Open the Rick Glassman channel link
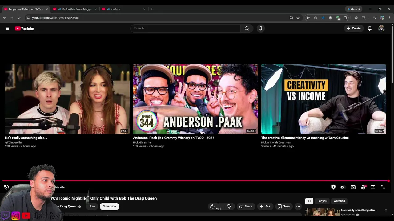The height and width of the screenshot is (221, 394). point(143,142)
